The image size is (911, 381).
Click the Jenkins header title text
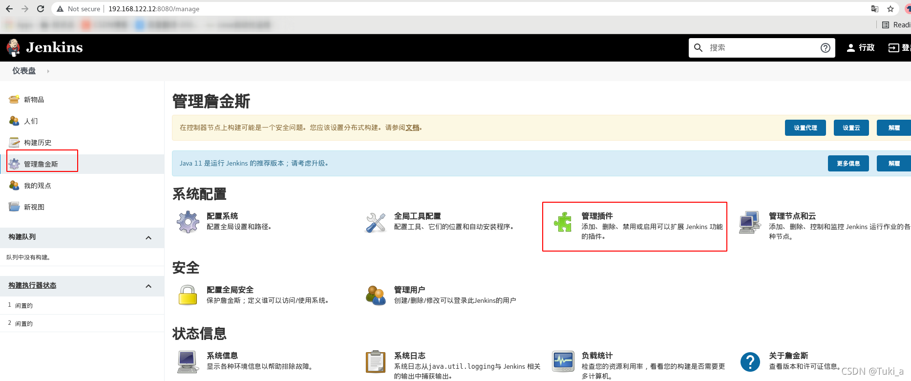(x=54, y=47)
